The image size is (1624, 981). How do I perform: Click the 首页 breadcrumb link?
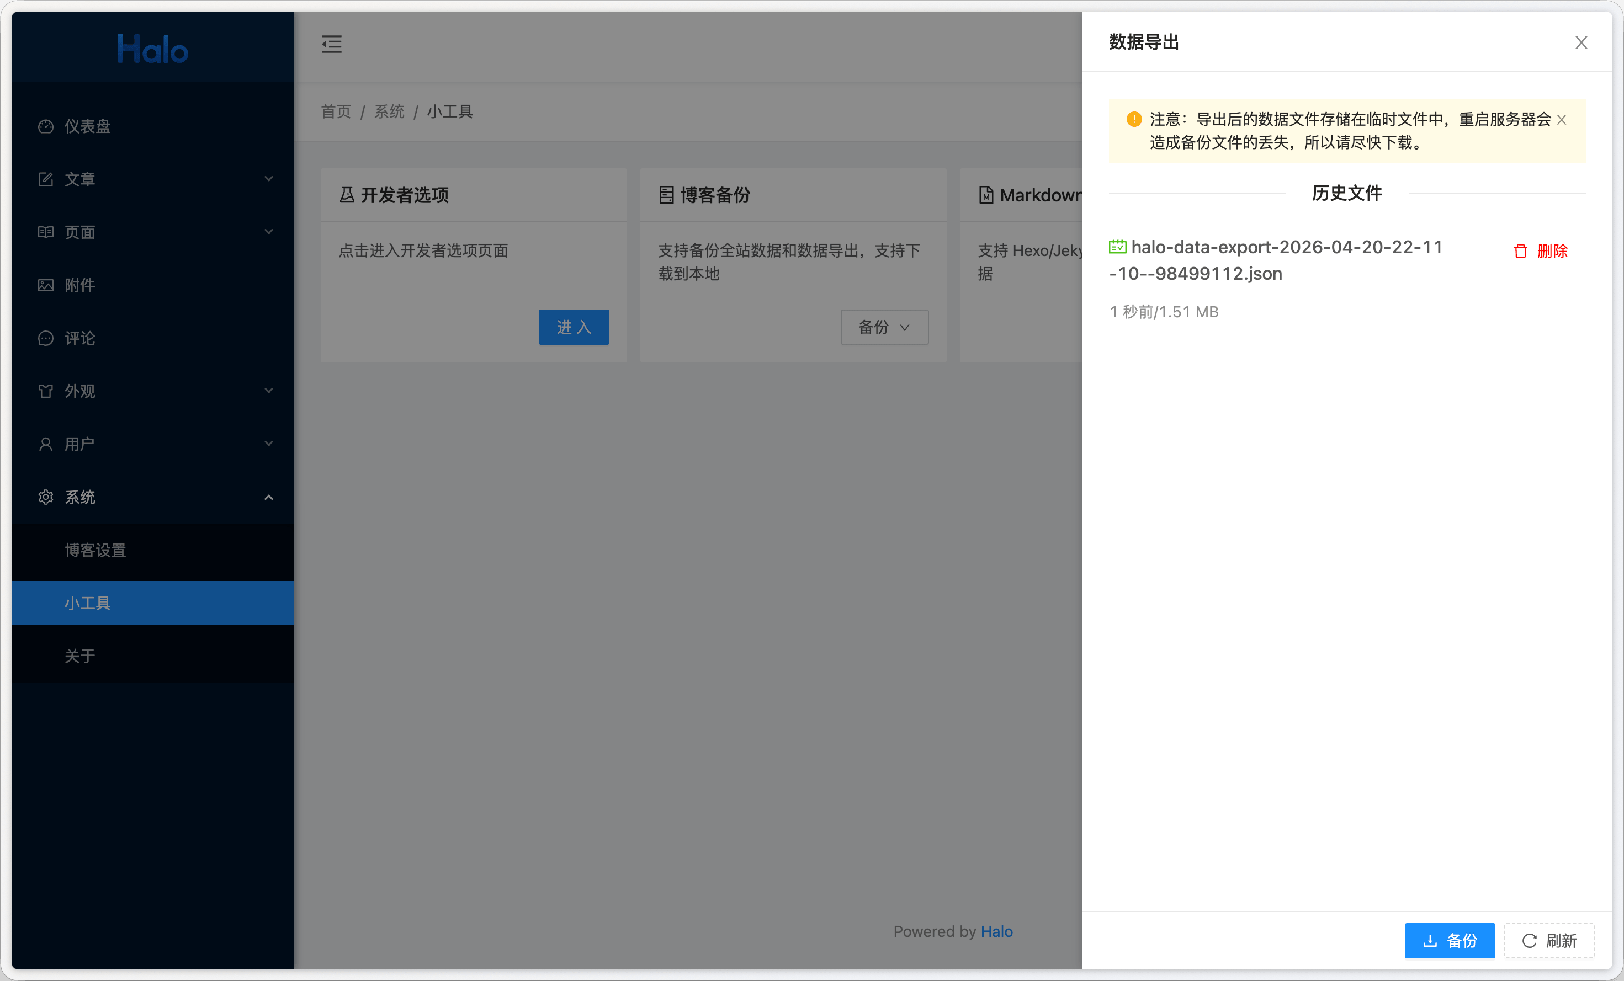tap(336, 111)
